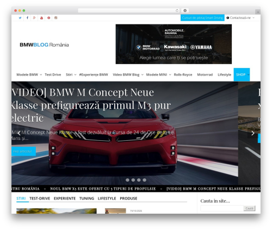
Task: Open the Test Drive menu item
Action: (x=53, y=74)
